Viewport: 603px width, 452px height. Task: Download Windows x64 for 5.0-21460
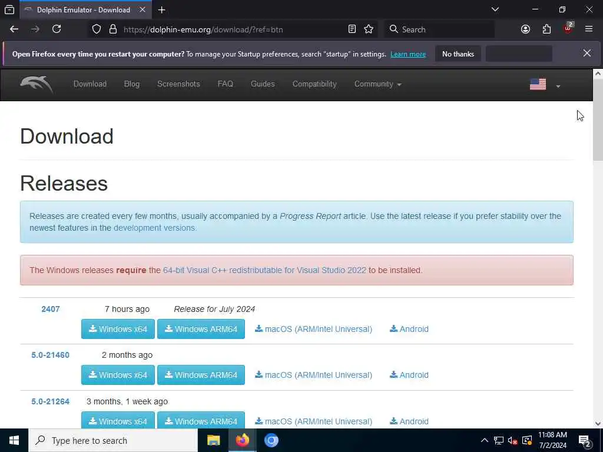click(x=118, y=375)
